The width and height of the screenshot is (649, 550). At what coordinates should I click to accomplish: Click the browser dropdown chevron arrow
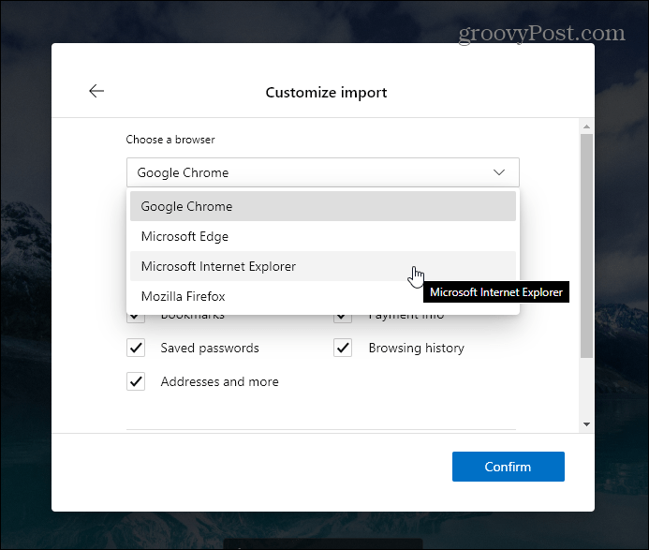point(499,172)
